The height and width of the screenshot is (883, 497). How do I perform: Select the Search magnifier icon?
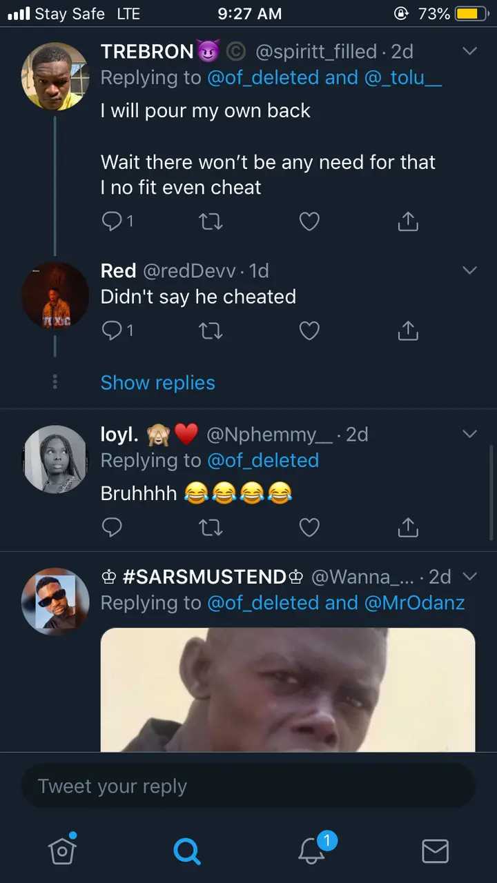point(186,851)
